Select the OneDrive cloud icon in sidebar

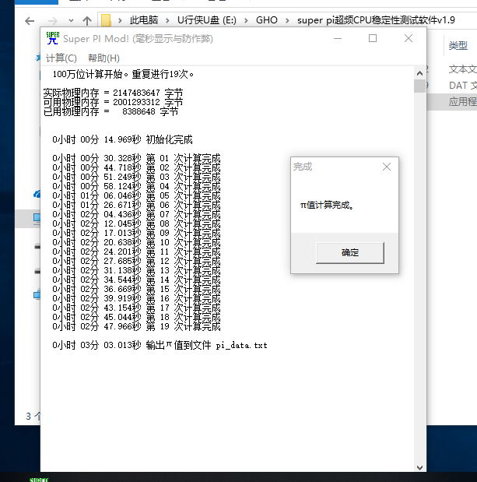click(37, 194)
